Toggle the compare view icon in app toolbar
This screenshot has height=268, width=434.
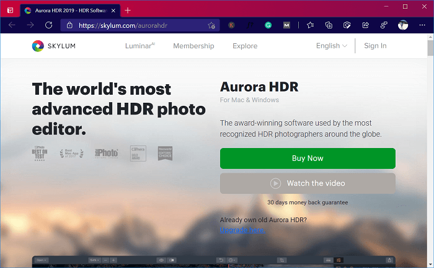point(172,261)
